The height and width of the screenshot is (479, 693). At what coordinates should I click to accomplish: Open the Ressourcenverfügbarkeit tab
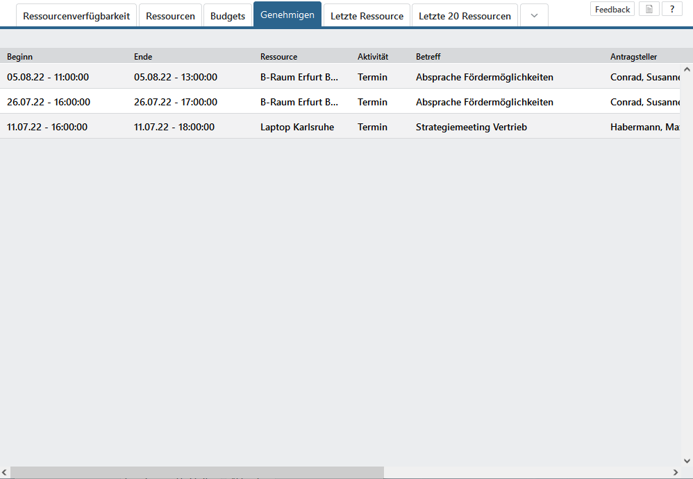coord(76,16)
